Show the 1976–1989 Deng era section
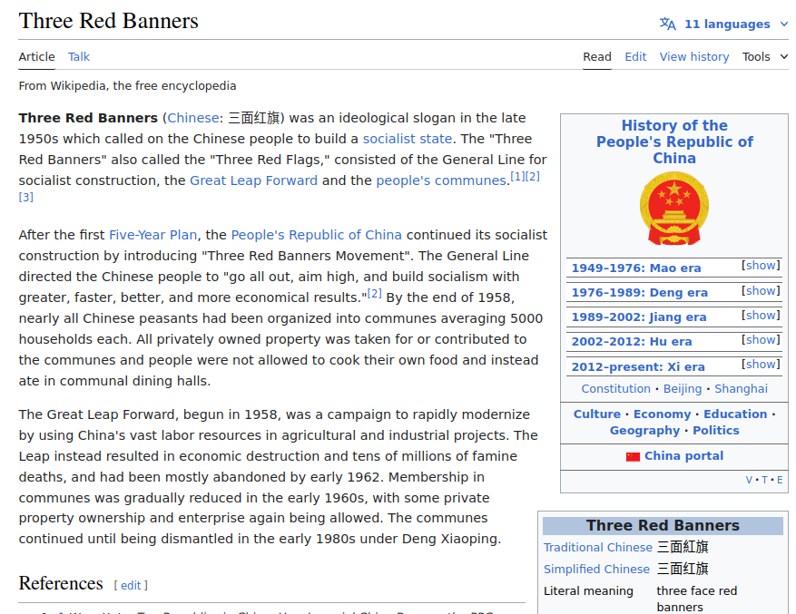 (761, 291)
